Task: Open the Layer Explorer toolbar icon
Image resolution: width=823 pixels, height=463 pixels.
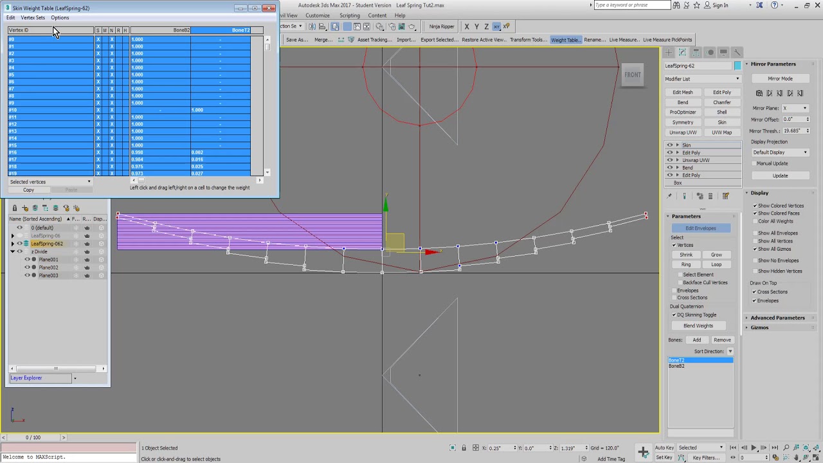Action: pos(335,26)
